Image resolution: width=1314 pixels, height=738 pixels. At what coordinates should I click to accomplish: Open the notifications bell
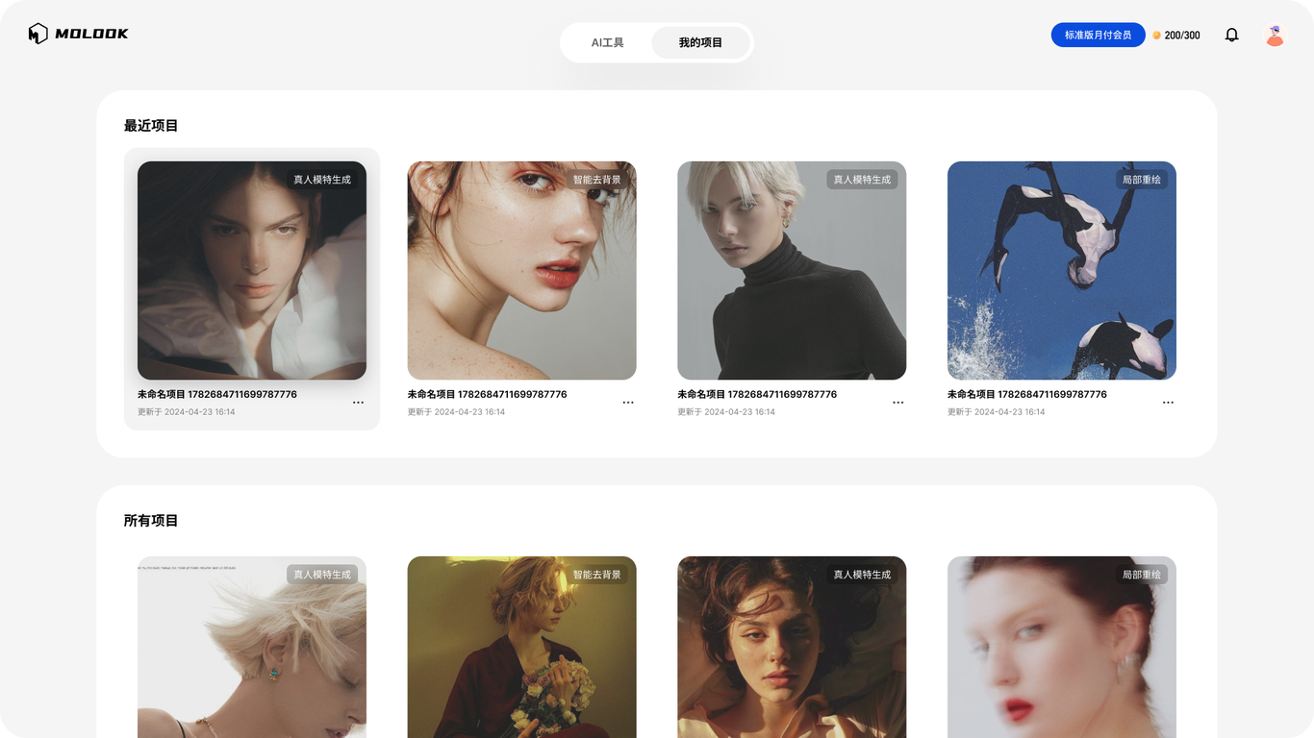click(1231, 35)
